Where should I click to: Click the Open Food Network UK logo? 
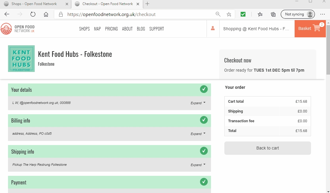coord(18,29)
